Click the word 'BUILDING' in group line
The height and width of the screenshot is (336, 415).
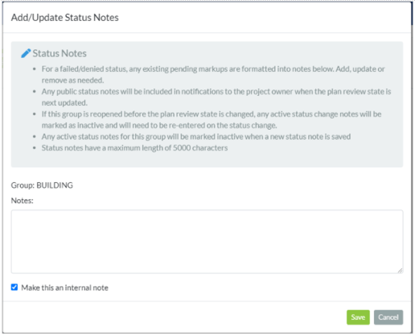click(x=55, y=185)
